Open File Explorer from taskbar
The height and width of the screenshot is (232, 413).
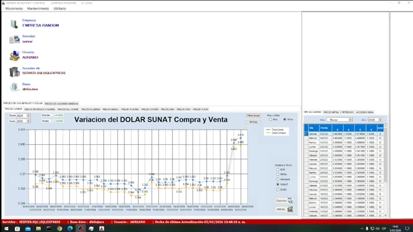(39, 229)
